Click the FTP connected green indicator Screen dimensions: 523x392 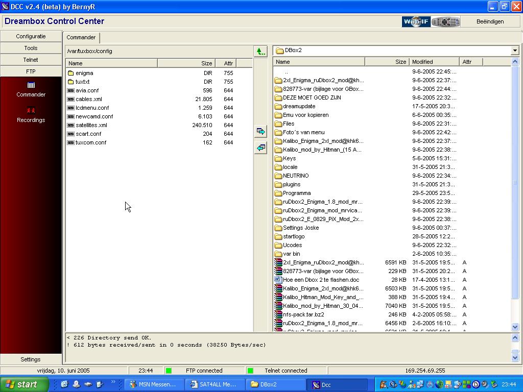pos(169,371)
